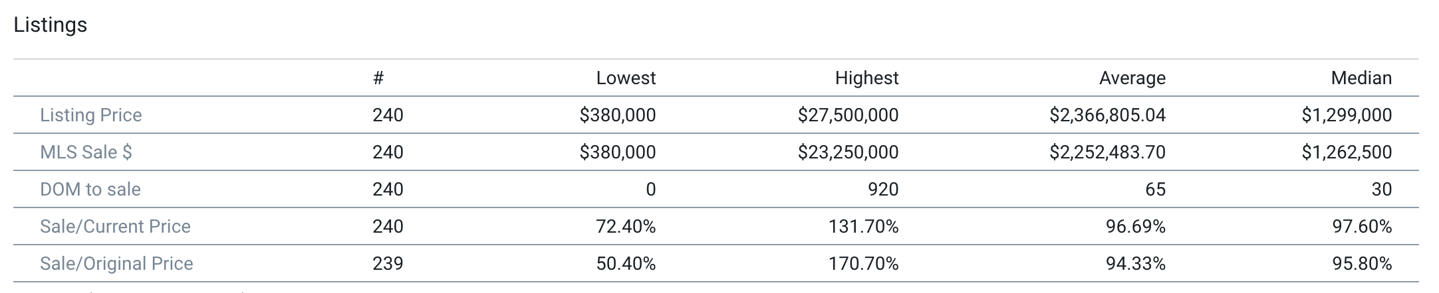Image resolution: width=1439 pixels, height=293 pixels.
Task: Select the $2,366,805.04 average listing price
Action: click(1107, 115)
